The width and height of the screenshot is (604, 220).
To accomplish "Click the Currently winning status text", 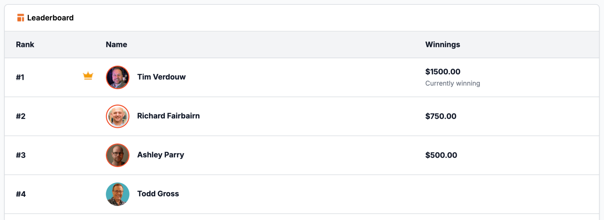I will (453, 84).
